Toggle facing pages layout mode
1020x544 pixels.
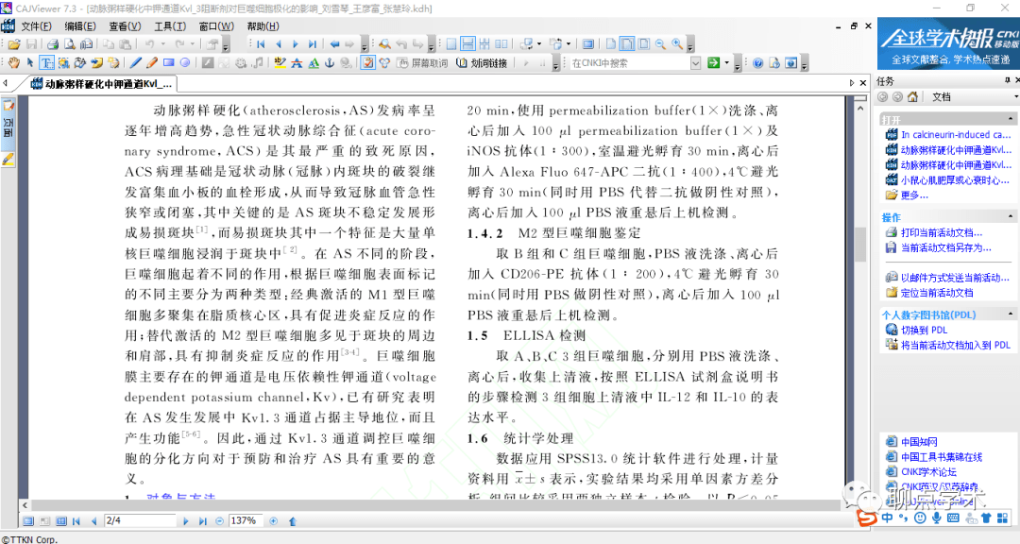click(501, 44)
